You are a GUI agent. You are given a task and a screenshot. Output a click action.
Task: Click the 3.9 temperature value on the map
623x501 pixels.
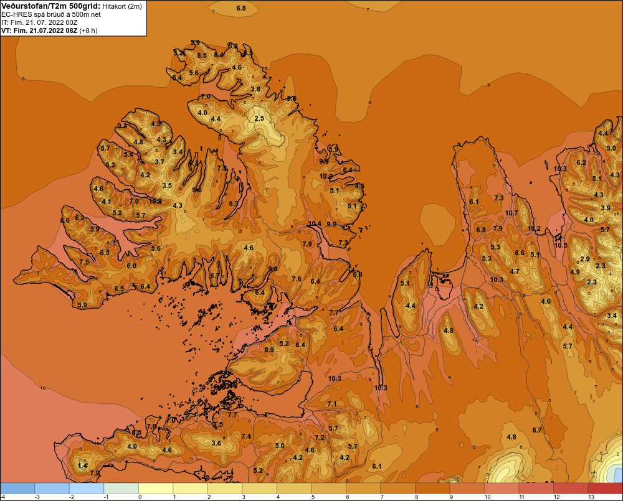tap(605, 208)
